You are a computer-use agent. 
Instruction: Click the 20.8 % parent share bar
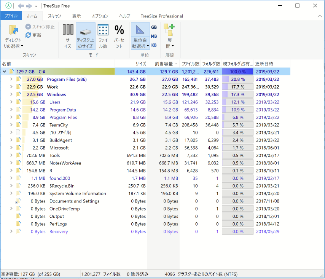click(x=237, y=79)
